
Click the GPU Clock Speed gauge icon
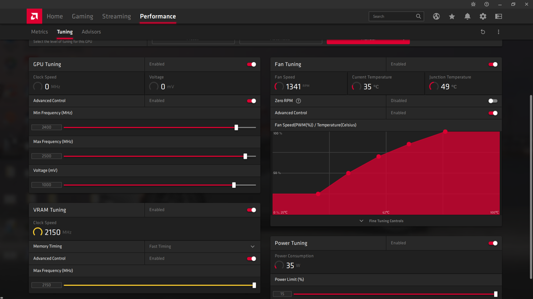click(x=38, y=86)
